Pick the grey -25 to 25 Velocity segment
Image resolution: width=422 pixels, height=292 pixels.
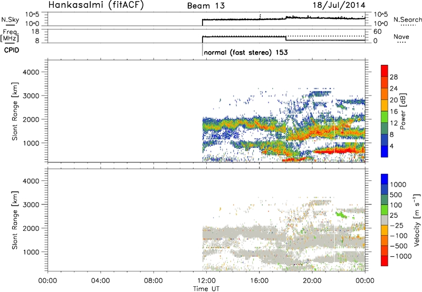point(385,220)
